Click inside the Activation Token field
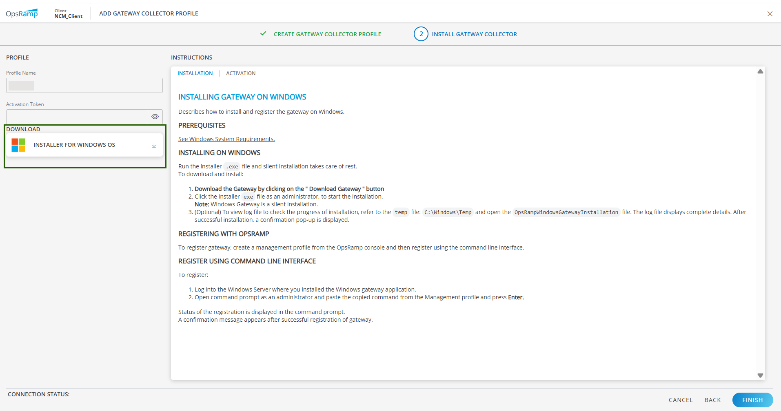The height and width of the screenshot is (411, 781). click(x=78, y=117)
